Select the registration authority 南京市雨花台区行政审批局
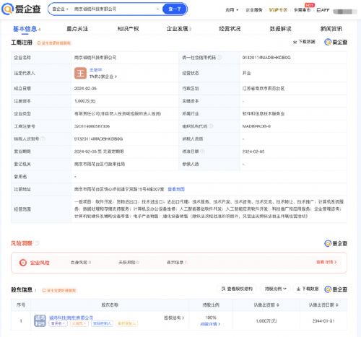The width and height of the screenshot is (361, 337). click(100, 164)
